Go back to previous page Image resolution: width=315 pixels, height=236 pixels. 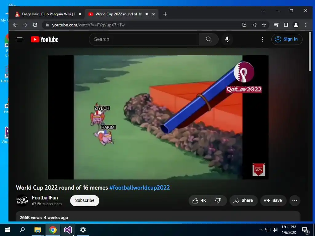click(x=15, y=25)
